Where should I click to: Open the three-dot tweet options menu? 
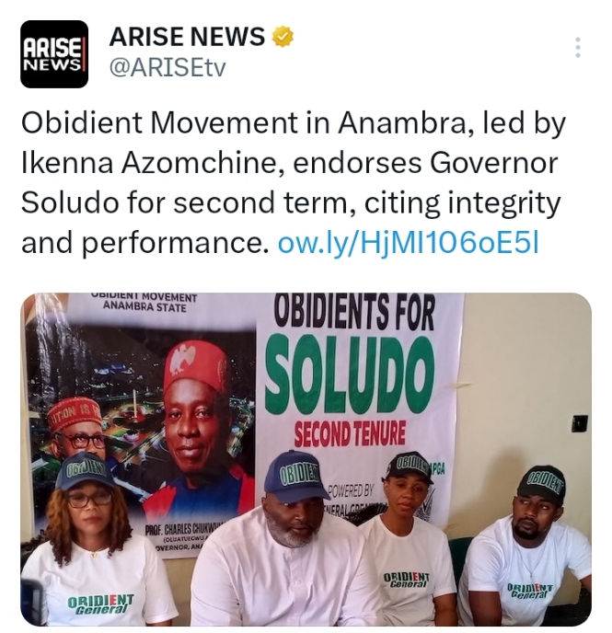pos(578,48)
